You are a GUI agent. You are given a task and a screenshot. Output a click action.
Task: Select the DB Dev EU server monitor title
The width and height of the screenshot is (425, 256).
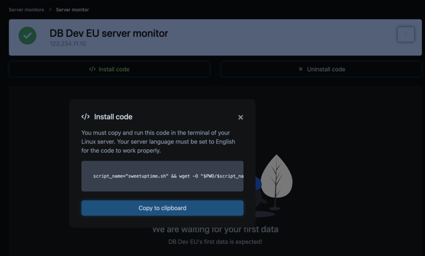coord(109,33)
